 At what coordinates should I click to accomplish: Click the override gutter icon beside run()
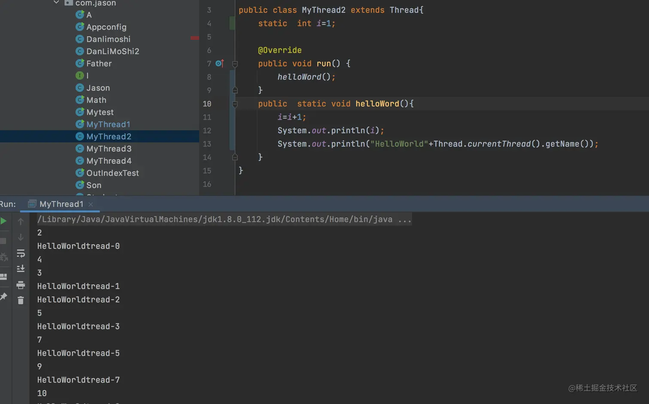(219, 63)
